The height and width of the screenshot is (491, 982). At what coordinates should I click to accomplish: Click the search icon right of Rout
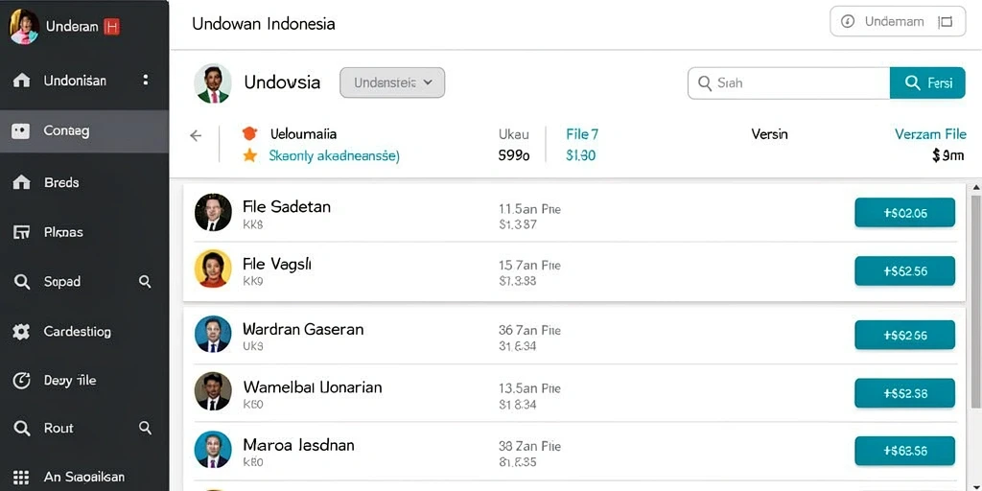pyautogui.click(x=145, y=429)
